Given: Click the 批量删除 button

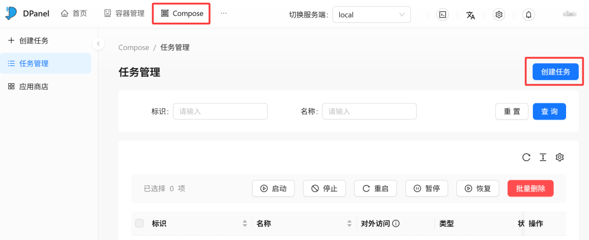Looking at the screenshot, I should (x=530, y=188).
